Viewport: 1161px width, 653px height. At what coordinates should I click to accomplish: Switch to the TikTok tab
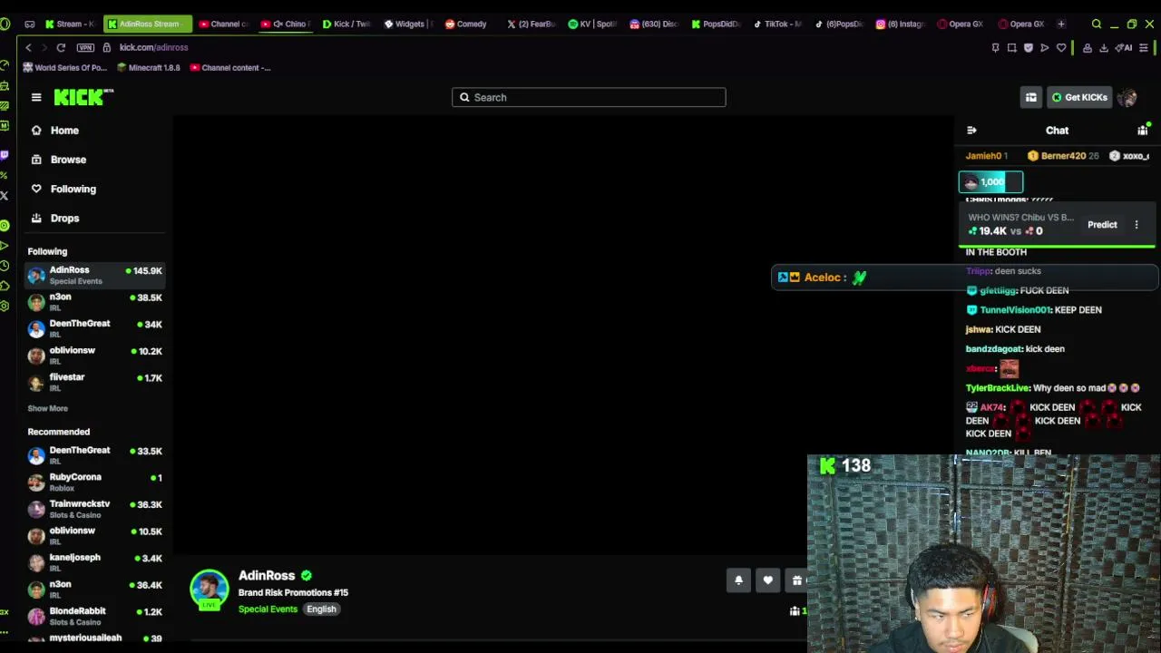[x=776, y=24]
